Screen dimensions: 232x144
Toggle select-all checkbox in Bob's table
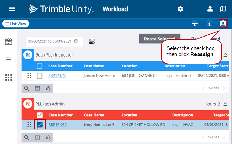pyautogui.click(x=40, y=66)
